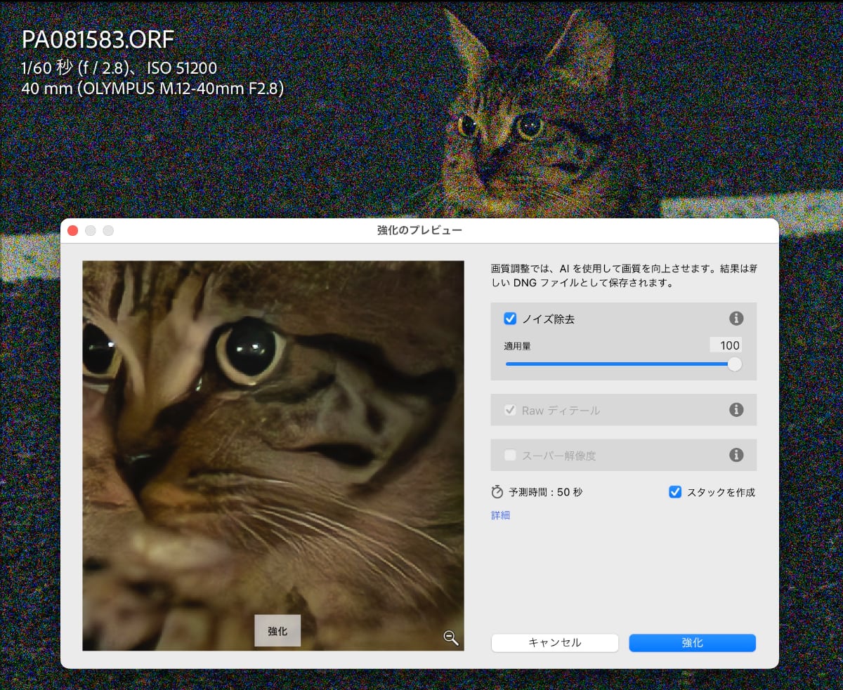The width and height of the screenshot is (843, 690).
Task: Click the info icon beside Raw ディテール
Action: [736, 410]
